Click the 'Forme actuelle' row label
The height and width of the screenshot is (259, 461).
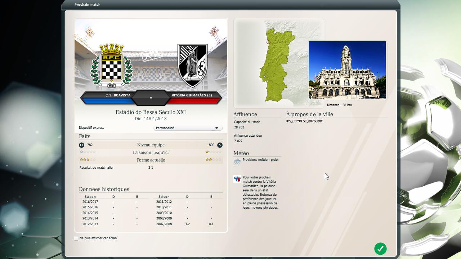coord(151,160)
